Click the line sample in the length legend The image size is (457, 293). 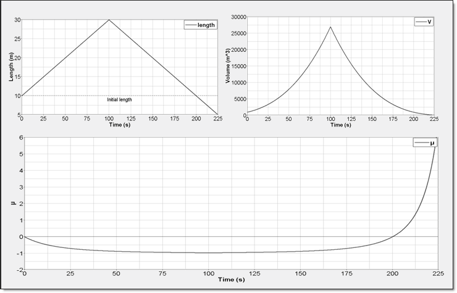[191, 25]
